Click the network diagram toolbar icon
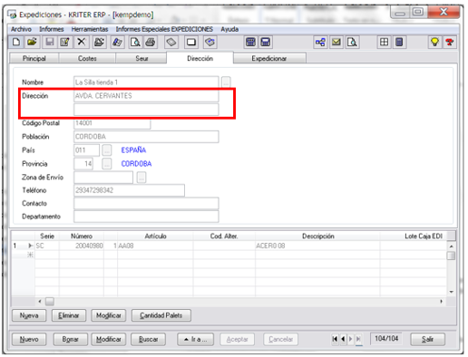468x357 pixels. pos(320,42)
